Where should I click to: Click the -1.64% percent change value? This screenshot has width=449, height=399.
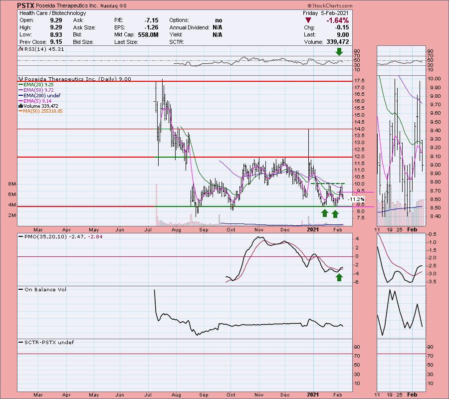coord(338,20)
